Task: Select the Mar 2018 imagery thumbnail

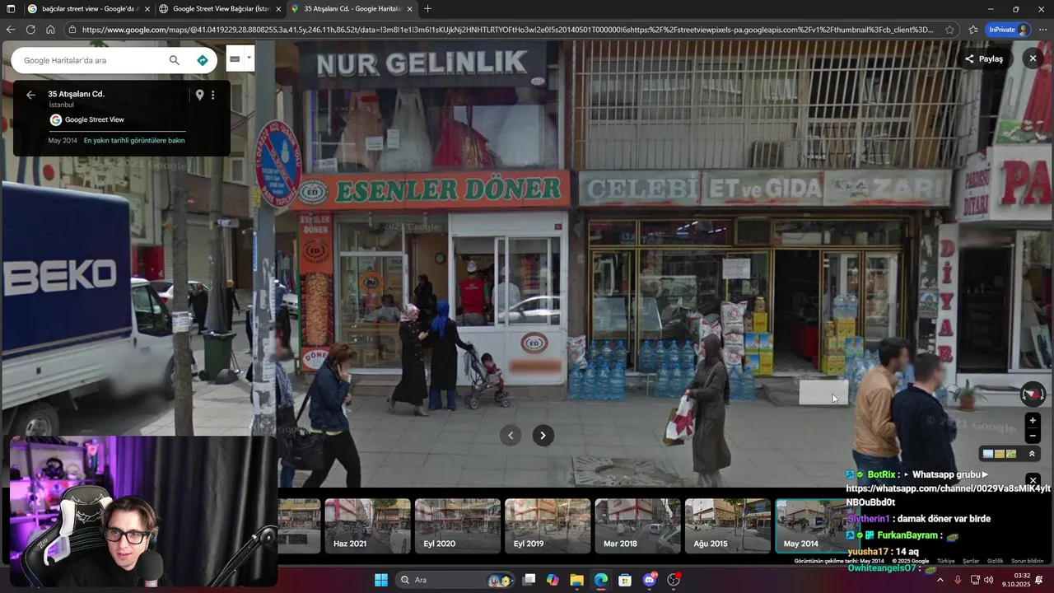Action: pyautogui.click(x=637, y=525)
